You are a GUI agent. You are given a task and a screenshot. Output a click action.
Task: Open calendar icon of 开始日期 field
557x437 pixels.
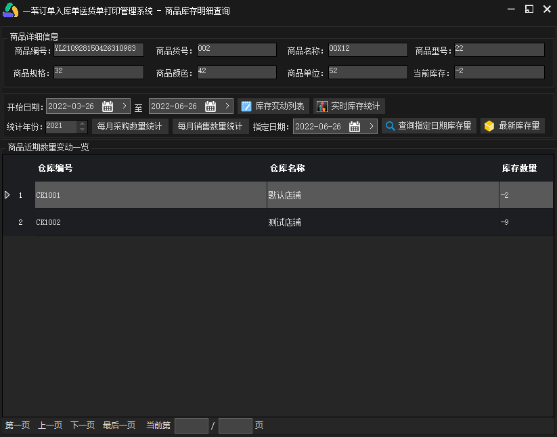(108, 106)
